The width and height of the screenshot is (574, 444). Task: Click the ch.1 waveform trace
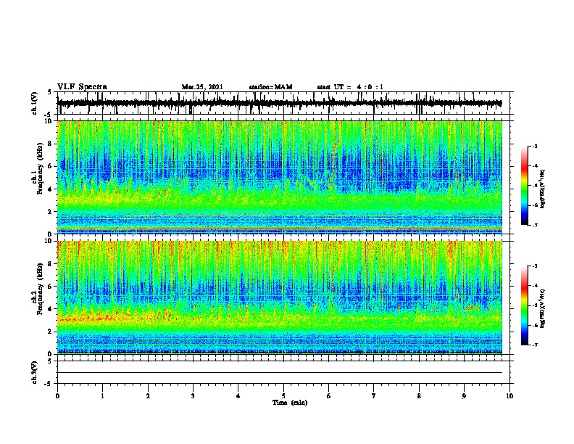pyautogui.click(x=280, y=103)
